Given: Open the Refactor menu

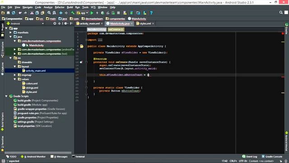Looking at the screenshot, I should click(x=60, y=7).
